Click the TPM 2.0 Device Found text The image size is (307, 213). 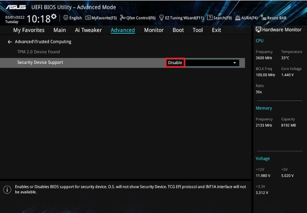pyautogui.click(x=38, y=52)
